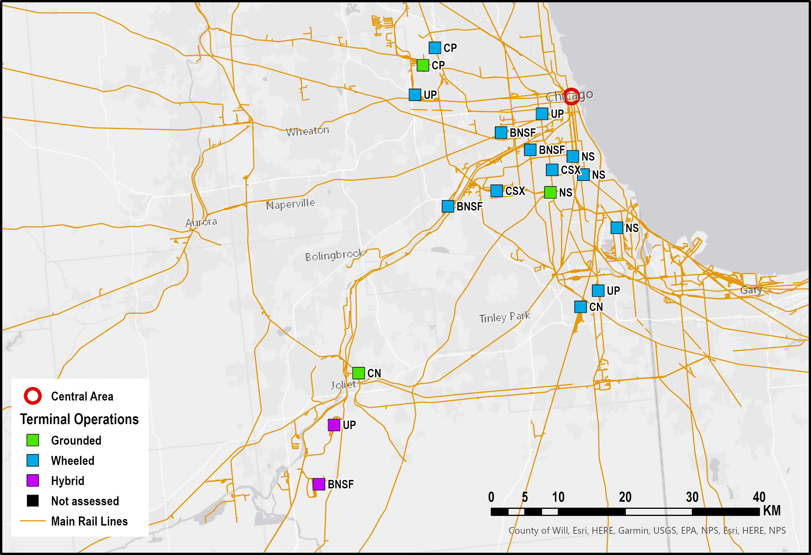811x555 pixels.
Task: Click the 'Terminal Operations' legend heading
Action: [x=79, y=419]
